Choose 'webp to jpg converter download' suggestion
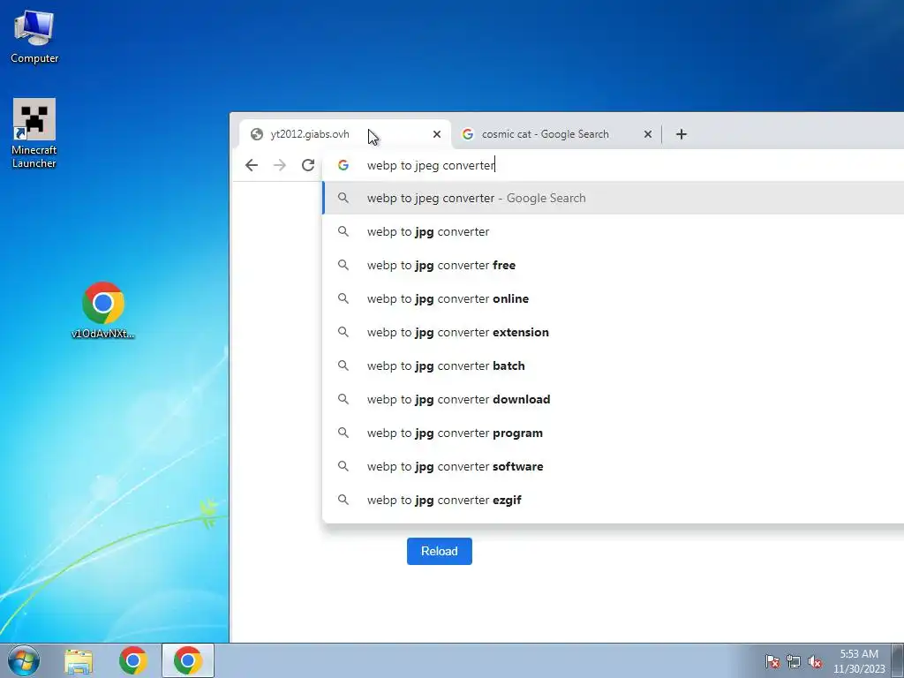This screenshot has width=904, height=678. pos(613,400)
